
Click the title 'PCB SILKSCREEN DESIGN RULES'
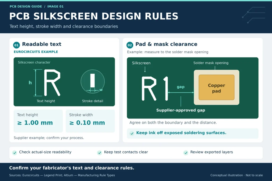pos(94,16)
